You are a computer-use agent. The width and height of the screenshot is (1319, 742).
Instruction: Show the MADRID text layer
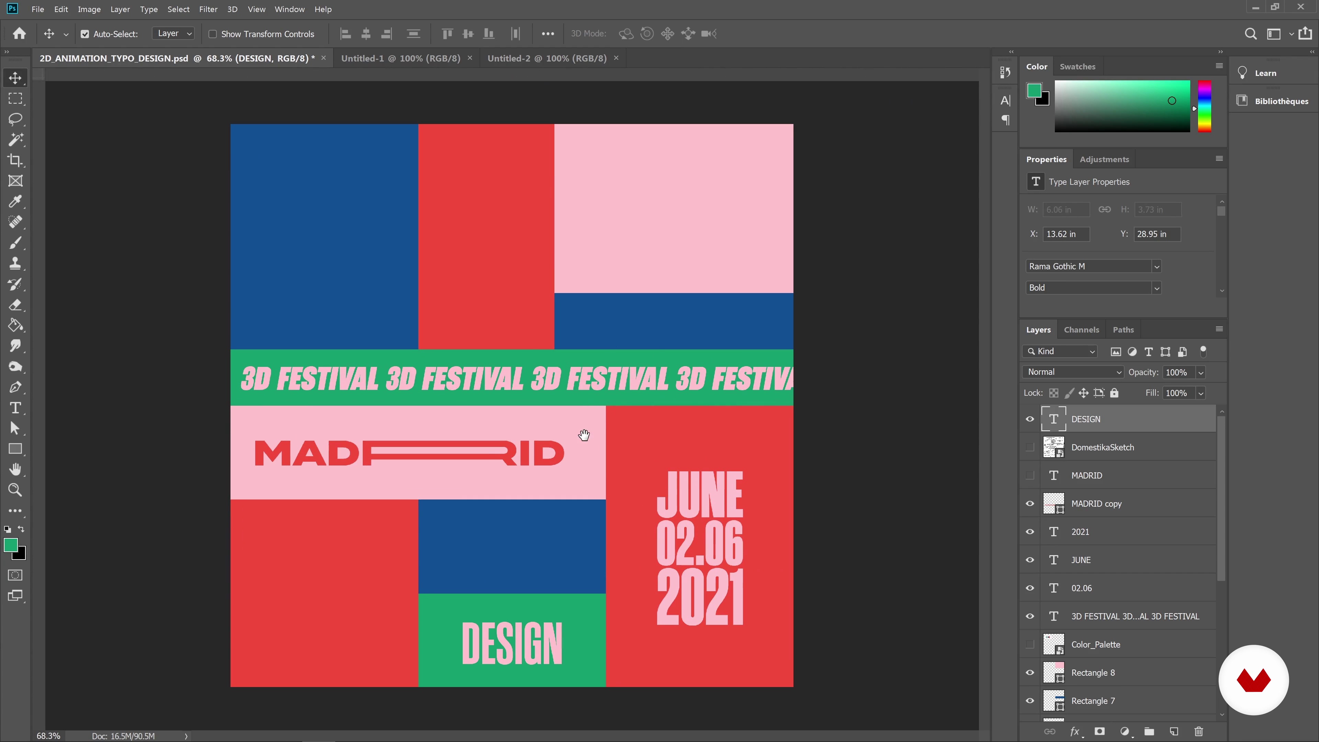[x=1030, y=475]
